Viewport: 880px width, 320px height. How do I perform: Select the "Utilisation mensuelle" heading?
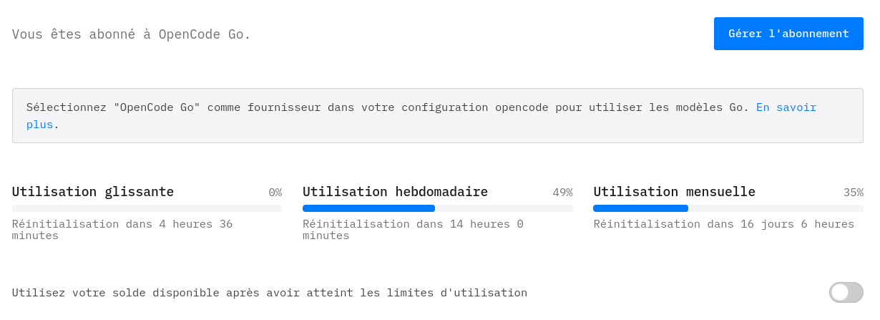674,192
